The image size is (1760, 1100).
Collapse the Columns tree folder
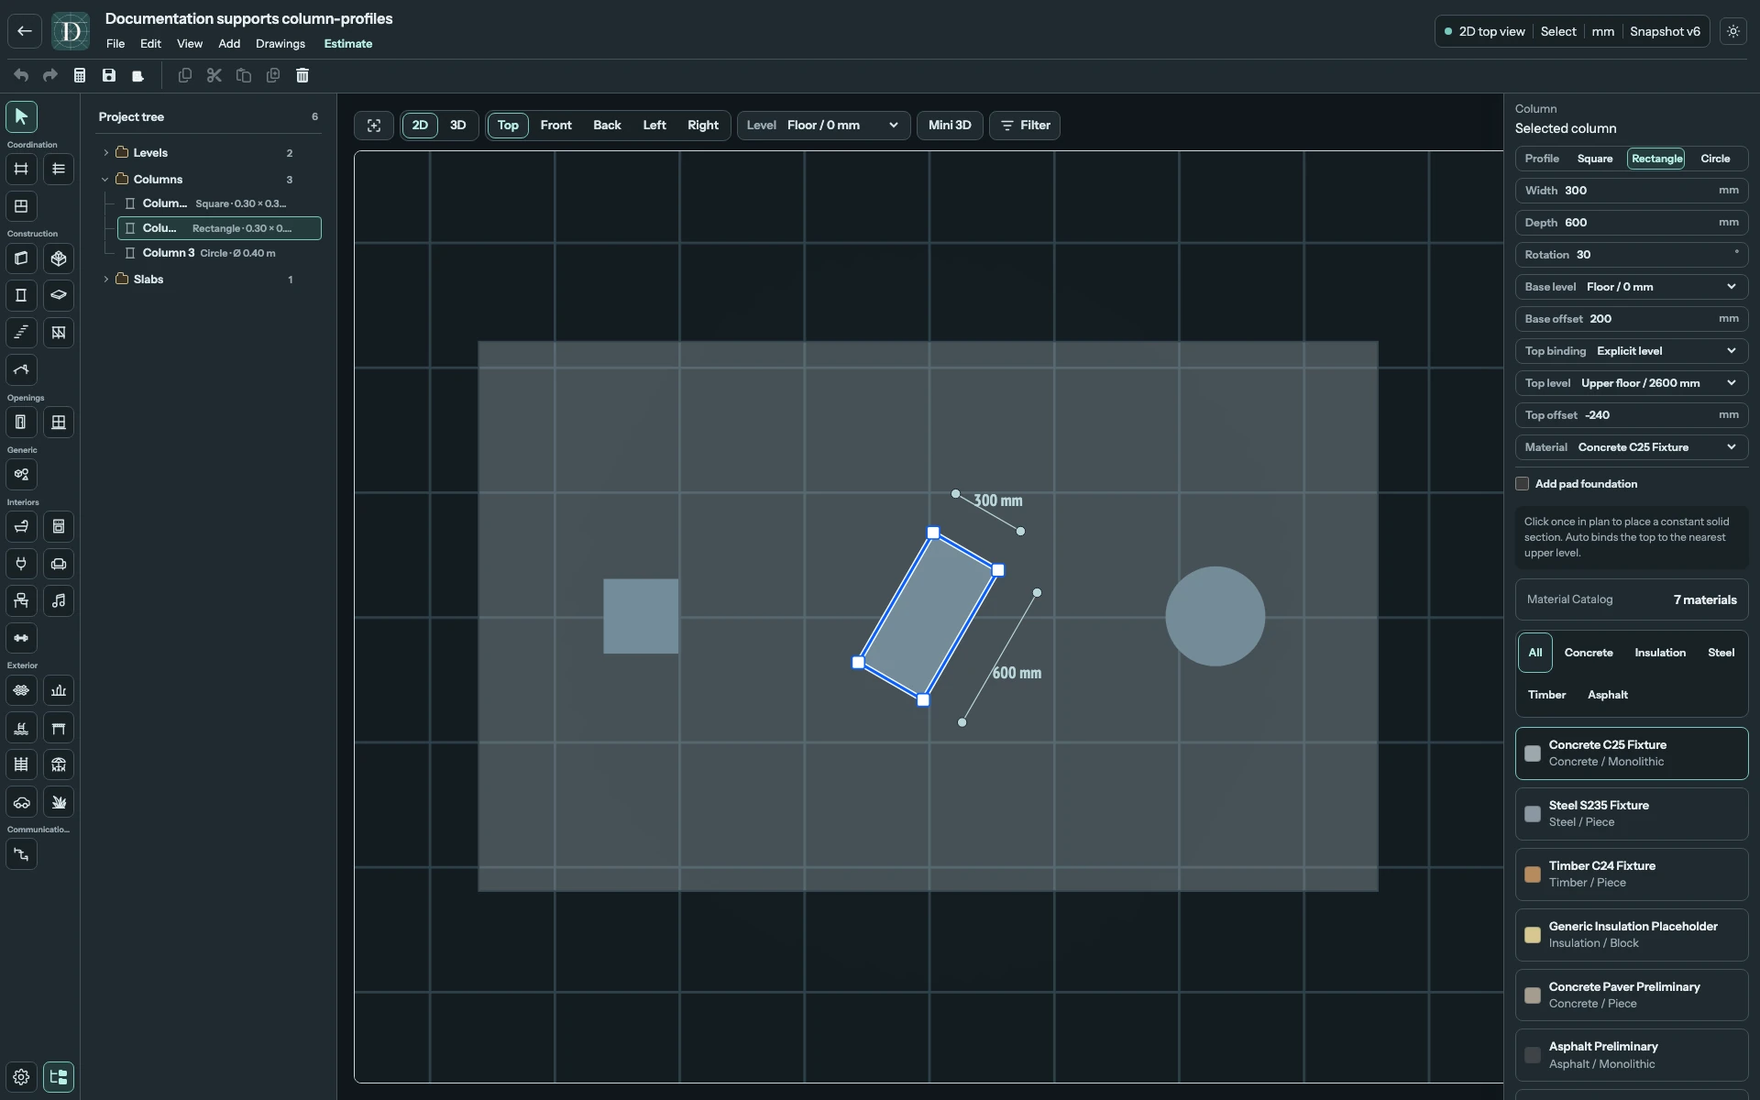pyautogui.click(x=106, y=180)
